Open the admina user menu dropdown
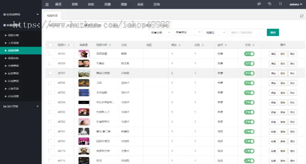 [x=296, y=4]
